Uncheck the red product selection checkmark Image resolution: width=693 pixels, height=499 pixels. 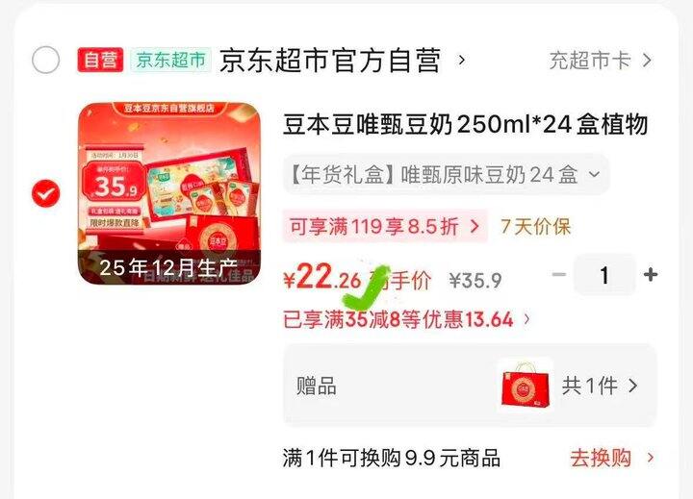click(45, 193)
